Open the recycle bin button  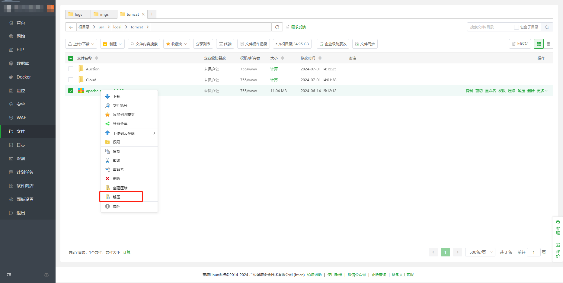(520, 44)
